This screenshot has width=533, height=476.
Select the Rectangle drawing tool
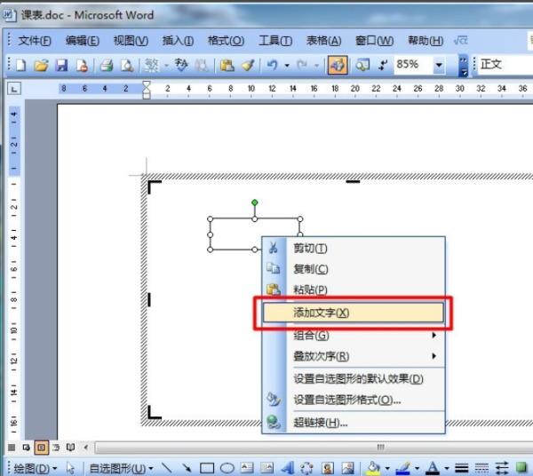pos(207,469)
